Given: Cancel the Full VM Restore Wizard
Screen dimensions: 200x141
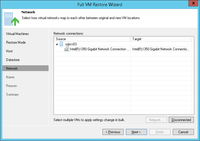Looking at the screenshot, I should [183, 132].
